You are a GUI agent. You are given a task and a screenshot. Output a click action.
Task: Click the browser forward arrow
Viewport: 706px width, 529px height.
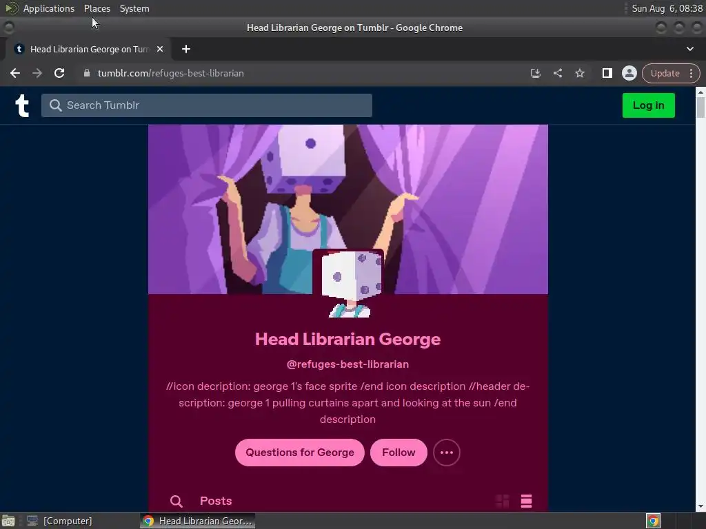[x=37, y=73]
